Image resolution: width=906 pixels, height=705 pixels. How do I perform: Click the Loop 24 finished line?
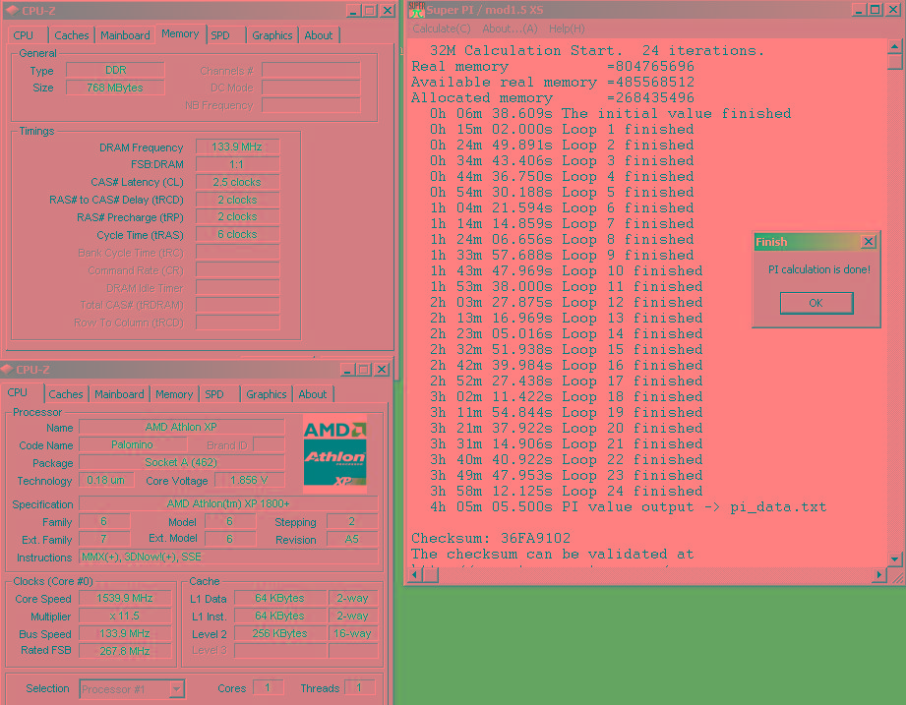[567, 492]
